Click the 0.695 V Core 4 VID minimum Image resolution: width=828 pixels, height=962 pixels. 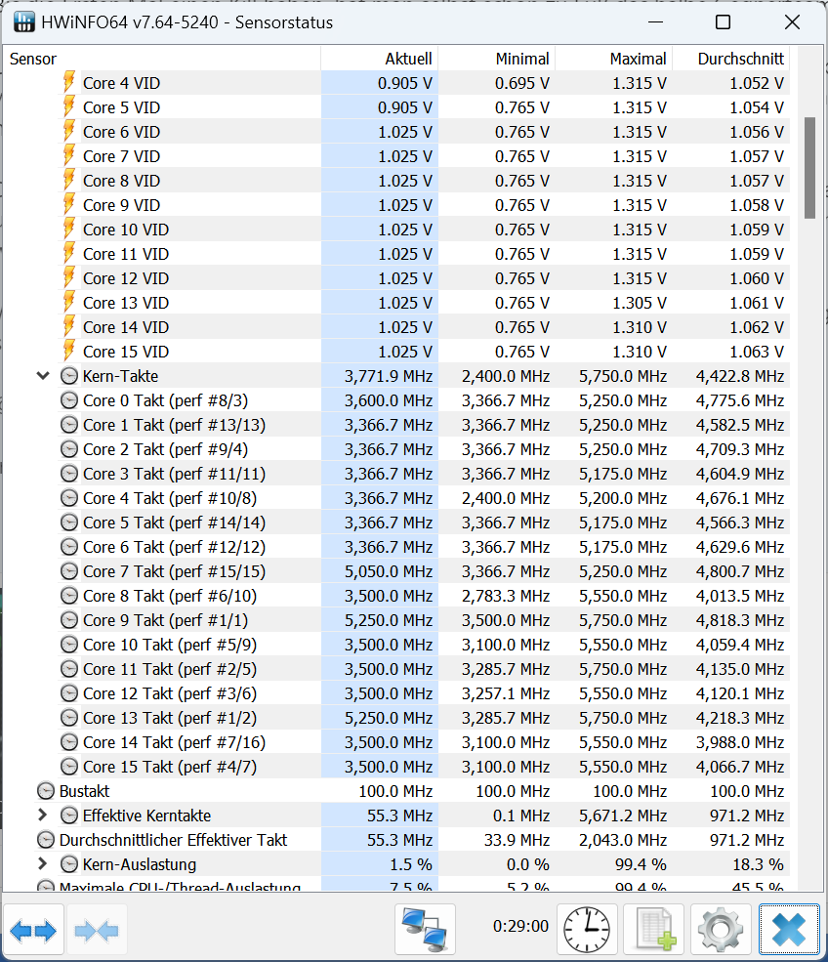[522, 83]
